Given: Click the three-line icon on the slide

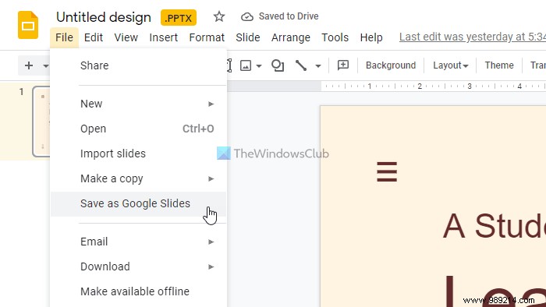Looking at the screenshot, I should tap(387, 171).
